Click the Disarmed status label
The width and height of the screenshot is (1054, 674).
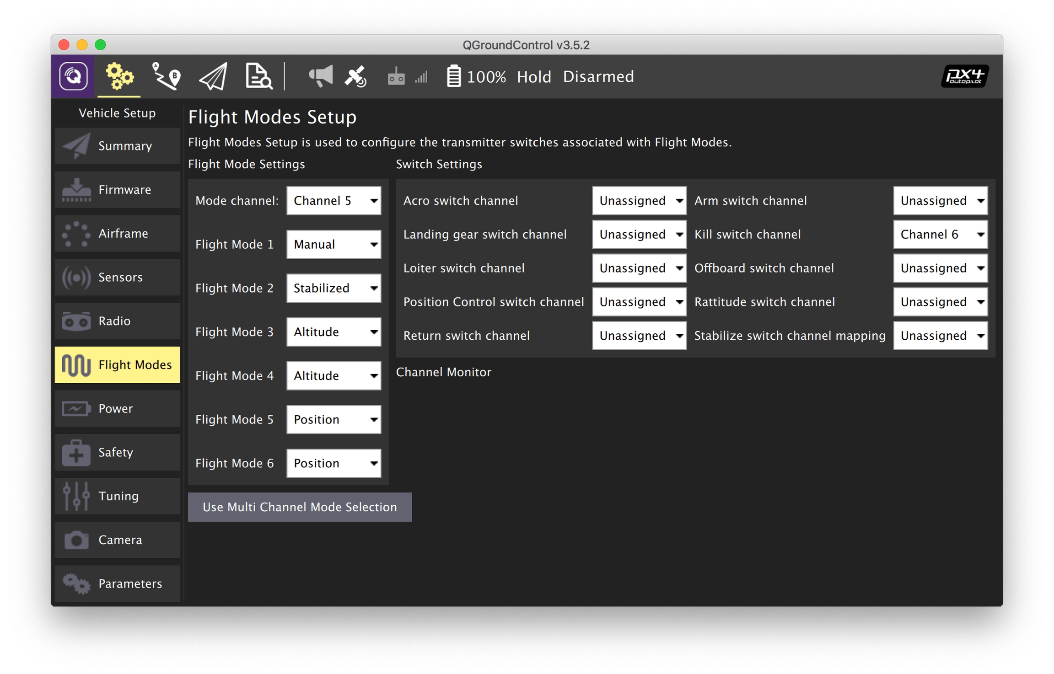pyautogui.click(x=598, y=76)
